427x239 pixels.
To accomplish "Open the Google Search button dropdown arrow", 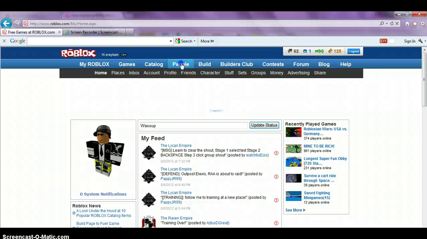I will click(194, 41).
